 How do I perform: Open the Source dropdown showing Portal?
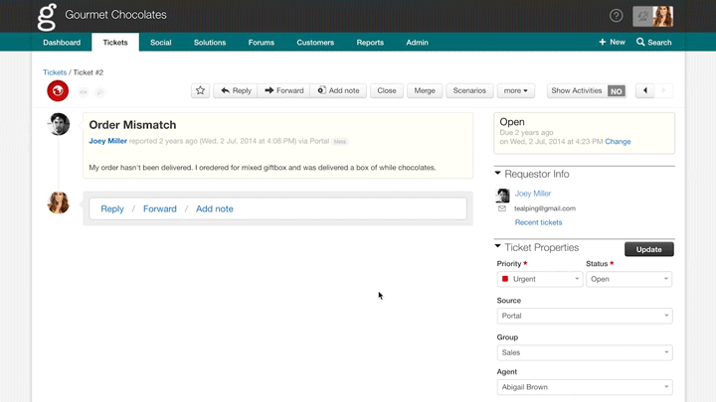(585, 316)
